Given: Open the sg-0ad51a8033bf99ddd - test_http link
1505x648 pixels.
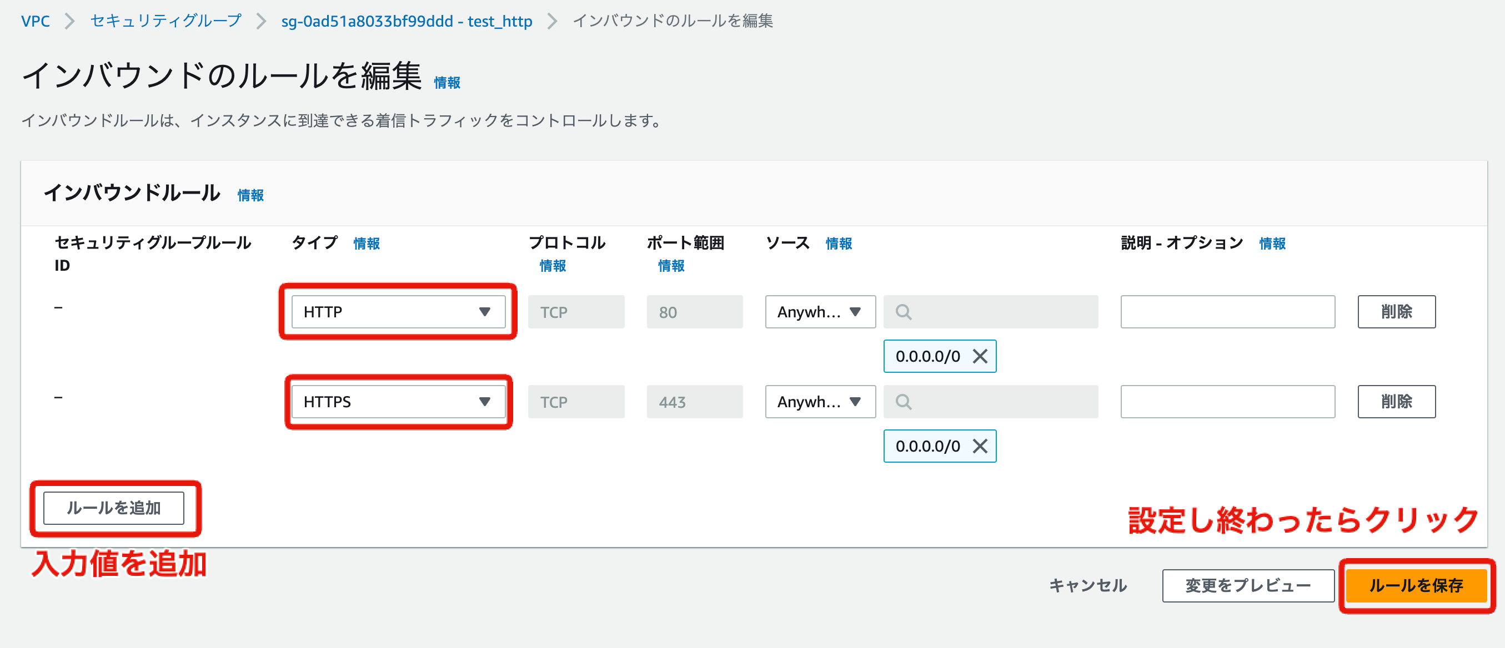Looking at the screenshot, I should [406, 21].
